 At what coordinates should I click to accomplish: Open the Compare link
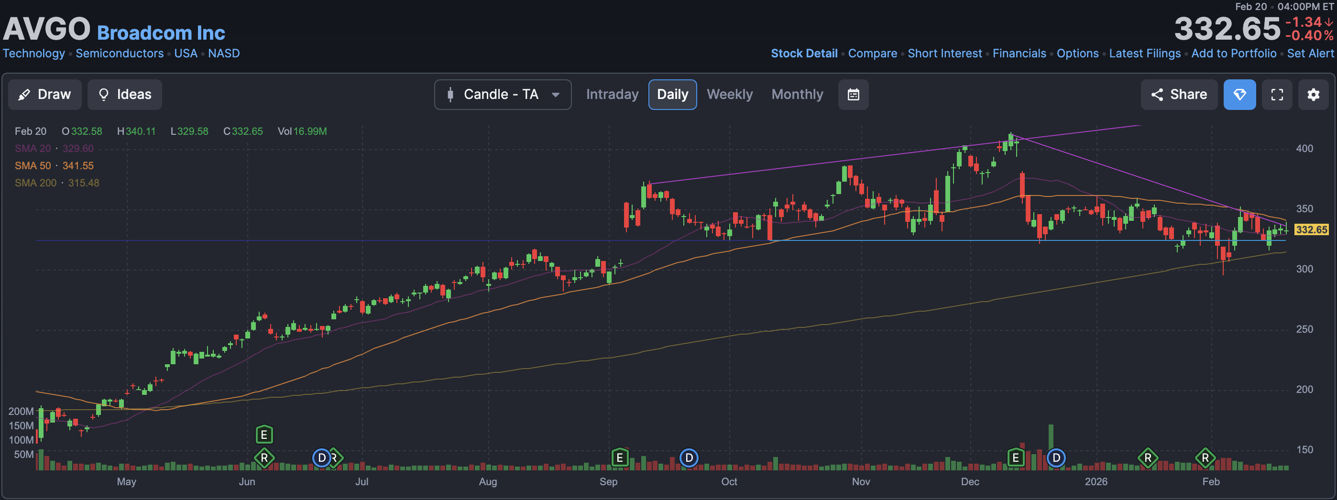pos(873,54)
